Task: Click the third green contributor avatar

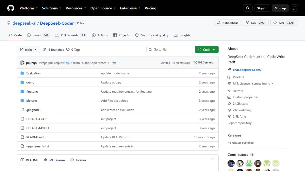Action: 249,163
